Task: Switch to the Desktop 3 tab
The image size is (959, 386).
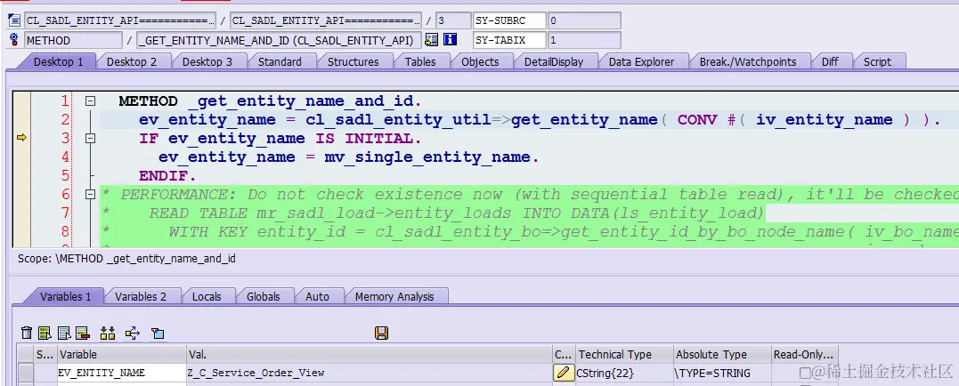Action: [x=207, y=61]
